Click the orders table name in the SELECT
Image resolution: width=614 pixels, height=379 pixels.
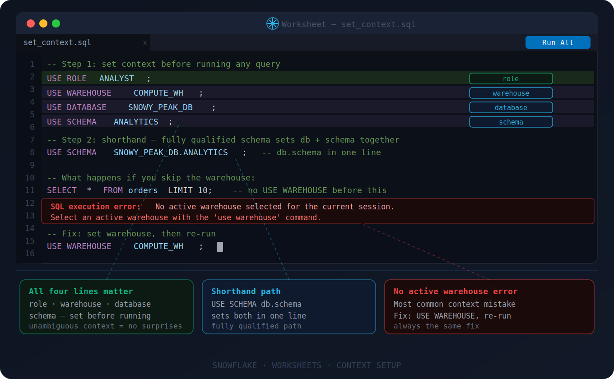(x=143, y=190)
